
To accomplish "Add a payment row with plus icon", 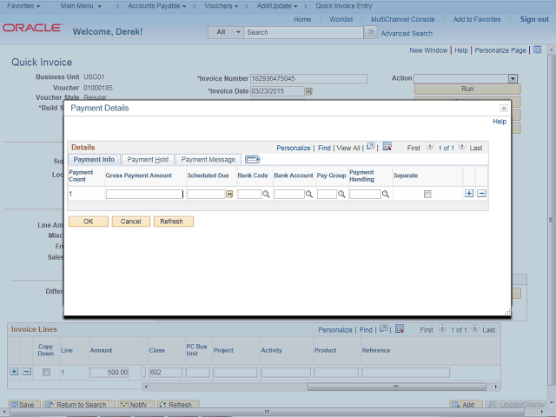I will [469, 194].
